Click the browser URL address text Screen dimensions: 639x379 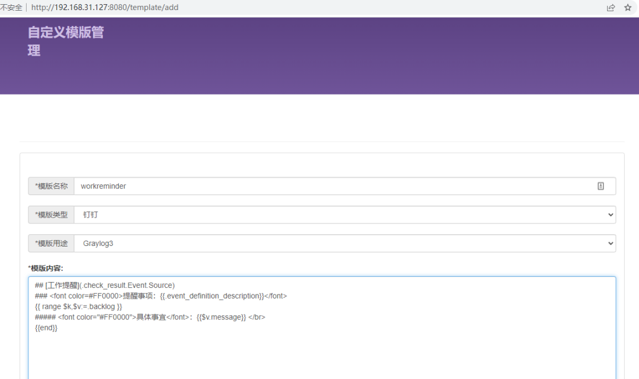[105, 7]
